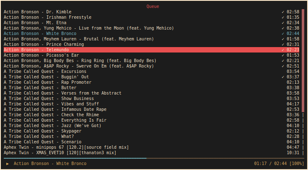
Task: Select the Queue header title
Action: (x=153, y=7)
